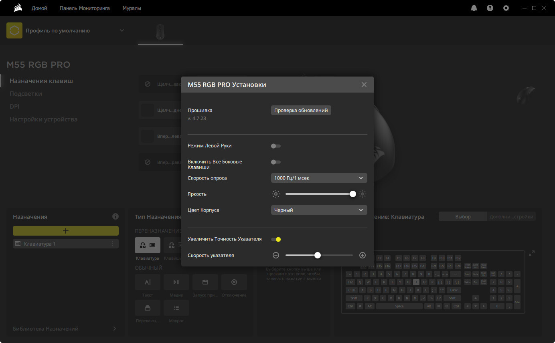Disable Увеличить Точность Указателя switch
The height and width of the screenshot is (343, 555).
tap(276, 239)
